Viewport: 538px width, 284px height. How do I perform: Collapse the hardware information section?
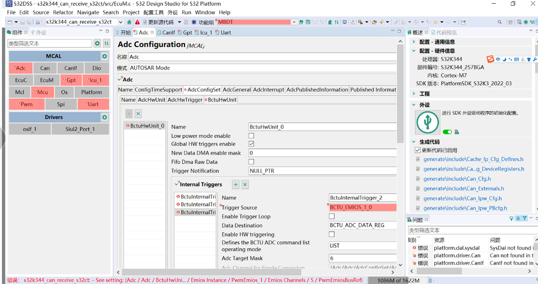(414, 51)
